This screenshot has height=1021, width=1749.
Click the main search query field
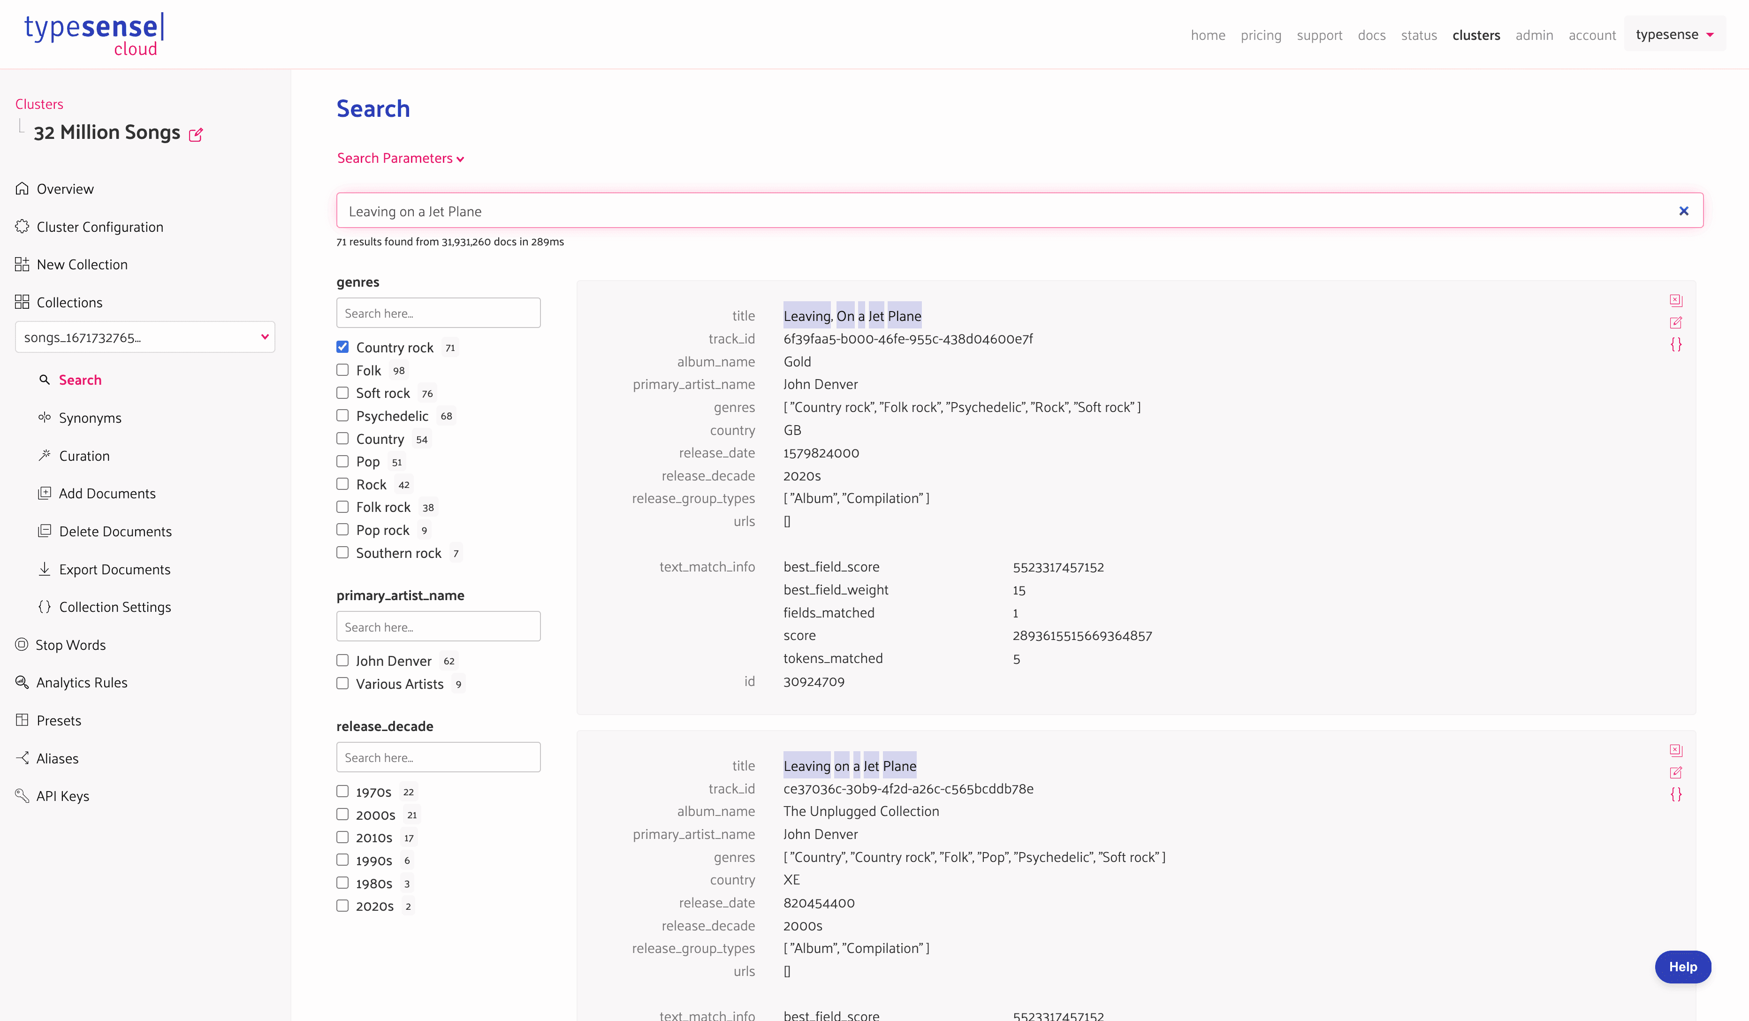[x=1019, y=211]
